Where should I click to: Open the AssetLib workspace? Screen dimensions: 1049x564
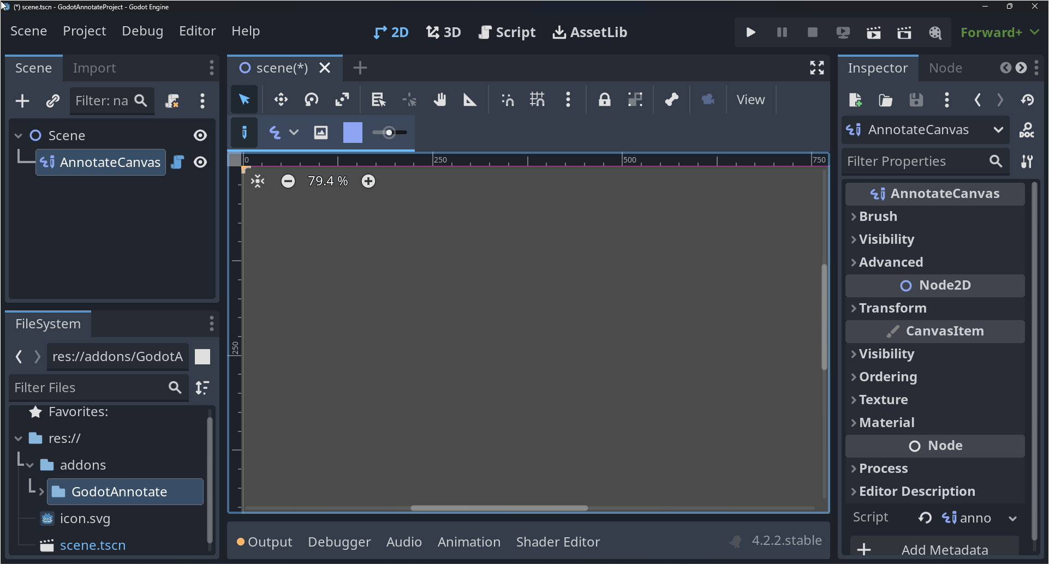coord(590,32)
